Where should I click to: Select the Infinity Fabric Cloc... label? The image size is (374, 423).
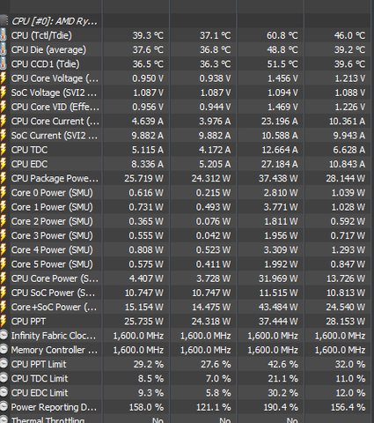(54, 336)
